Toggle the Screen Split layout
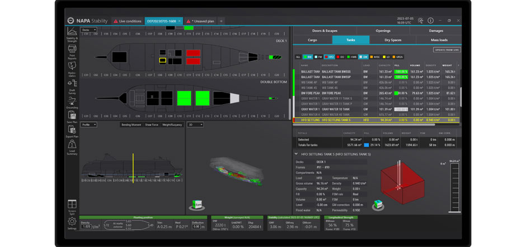 [x=72, y=207]
